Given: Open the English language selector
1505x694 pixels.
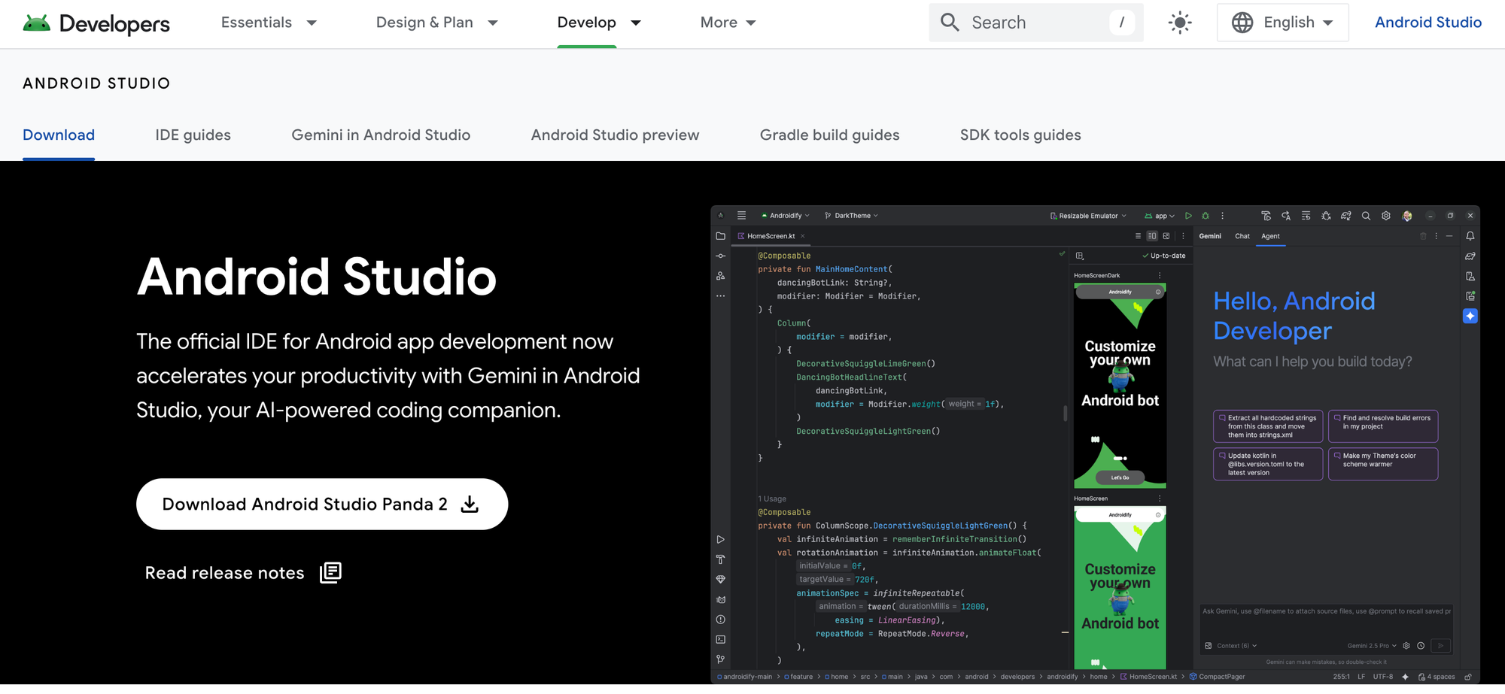Looking at the screenshot, I should (1283, 23).
